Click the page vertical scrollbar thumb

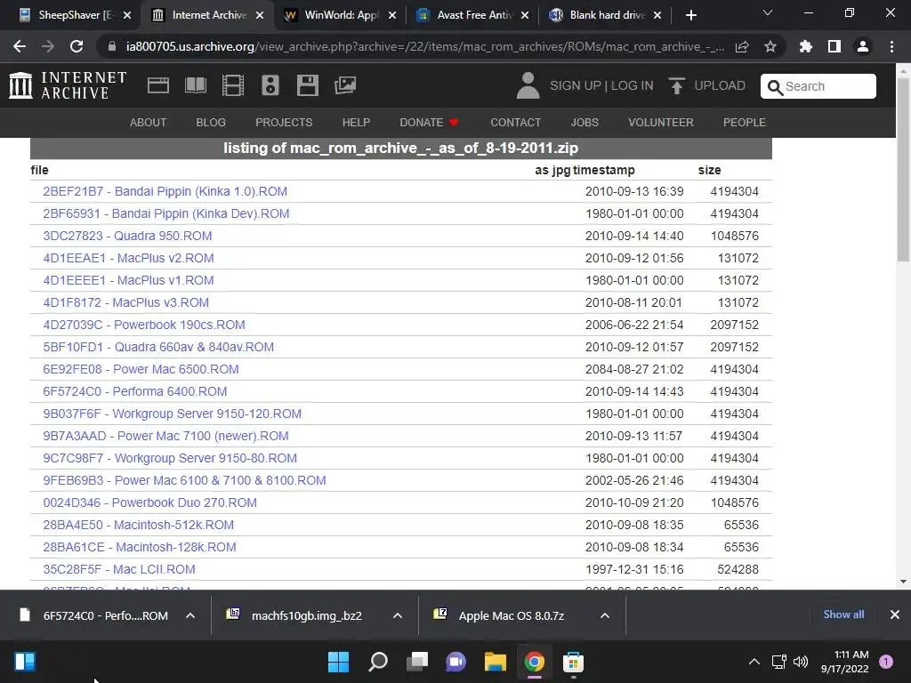point(903,168)
